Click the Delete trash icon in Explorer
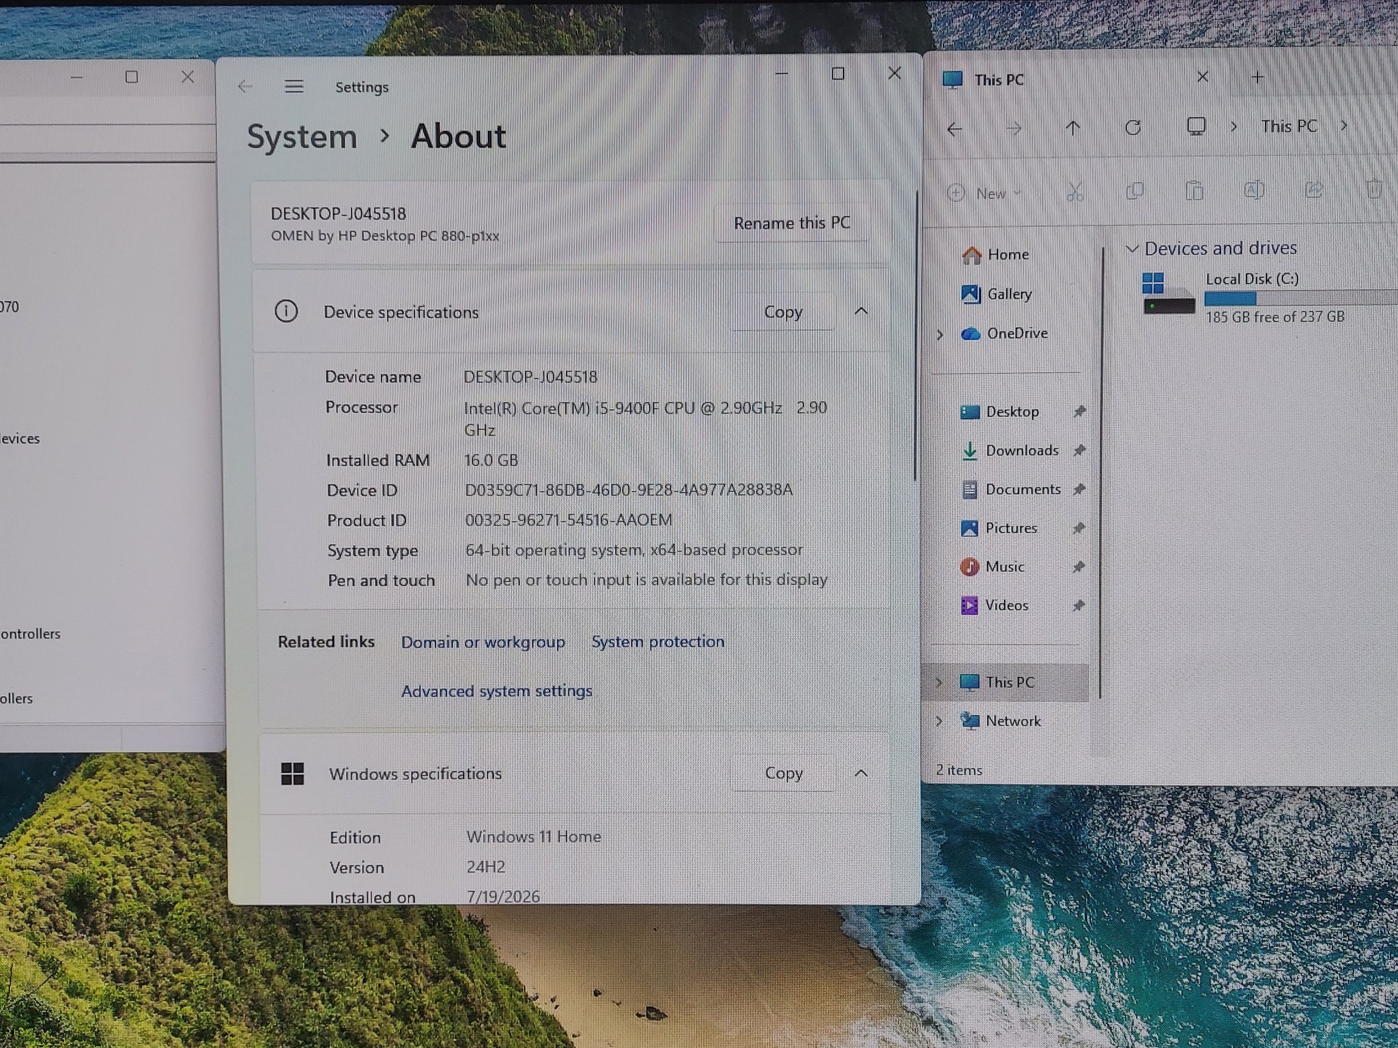The width and height of the screenshot is (1398, 1048). (x=1374, y=189)
